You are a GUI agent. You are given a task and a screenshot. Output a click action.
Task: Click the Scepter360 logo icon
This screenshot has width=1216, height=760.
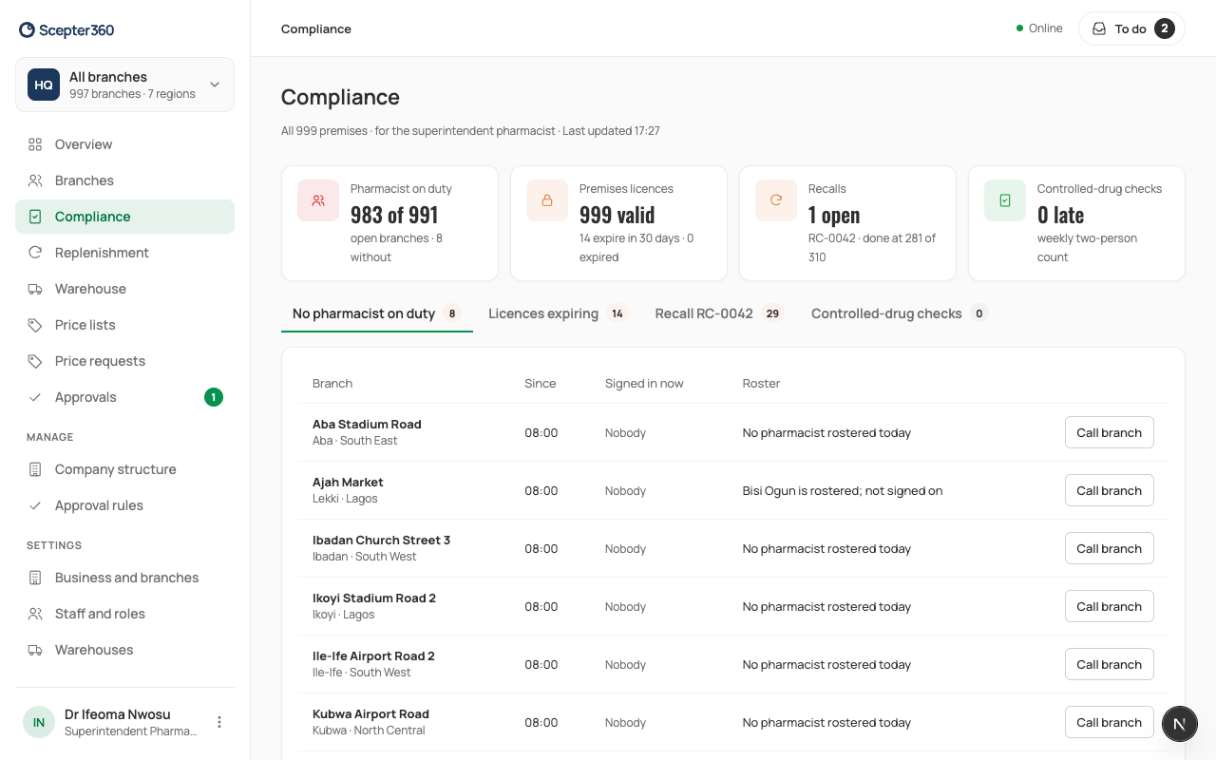[x=27, y=30]
